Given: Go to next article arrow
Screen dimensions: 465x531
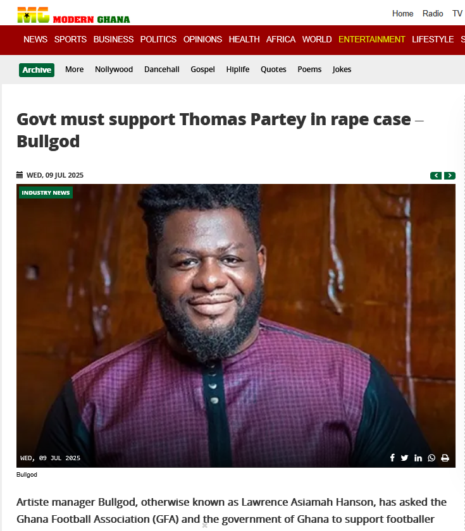Looking at the screenshot, I should pyautogui.click(x=450, y=176).
